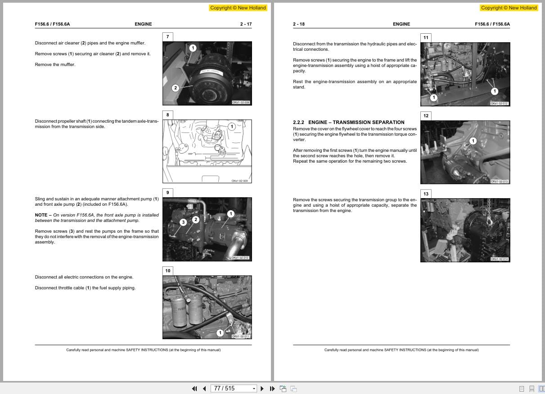
Task: Open the page number dropdown arrow
Action: (254, 389)
